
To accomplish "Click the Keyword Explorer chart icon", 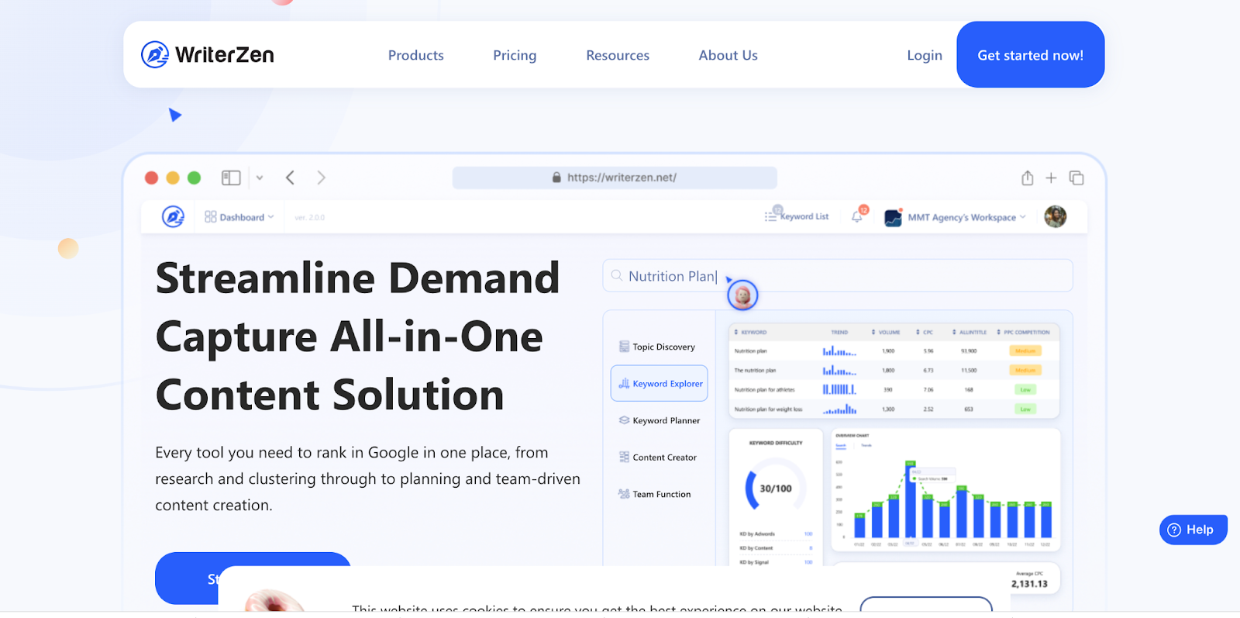I will (624, 383).
